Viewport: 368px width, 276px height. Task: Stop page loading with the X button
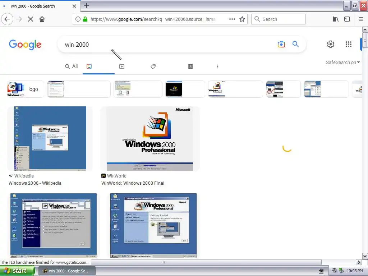coord(31,19)
